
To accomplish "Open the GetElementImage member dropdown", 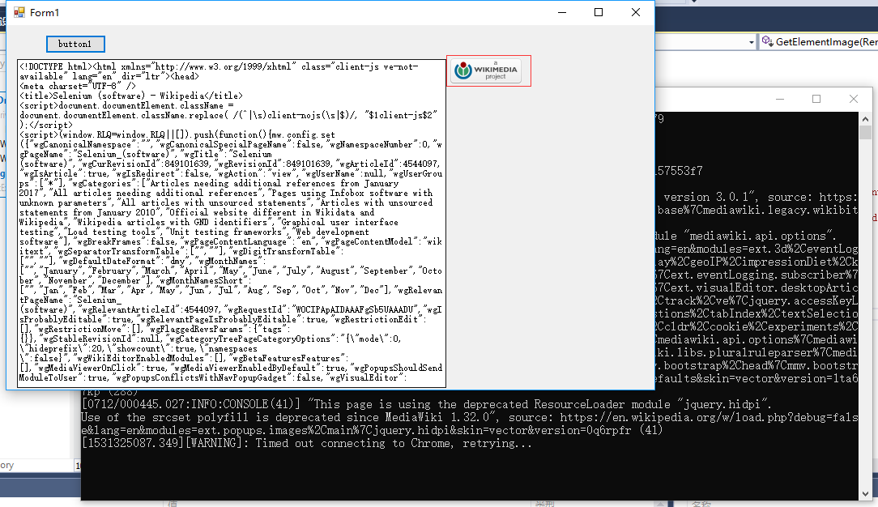I will coord(820,41).
